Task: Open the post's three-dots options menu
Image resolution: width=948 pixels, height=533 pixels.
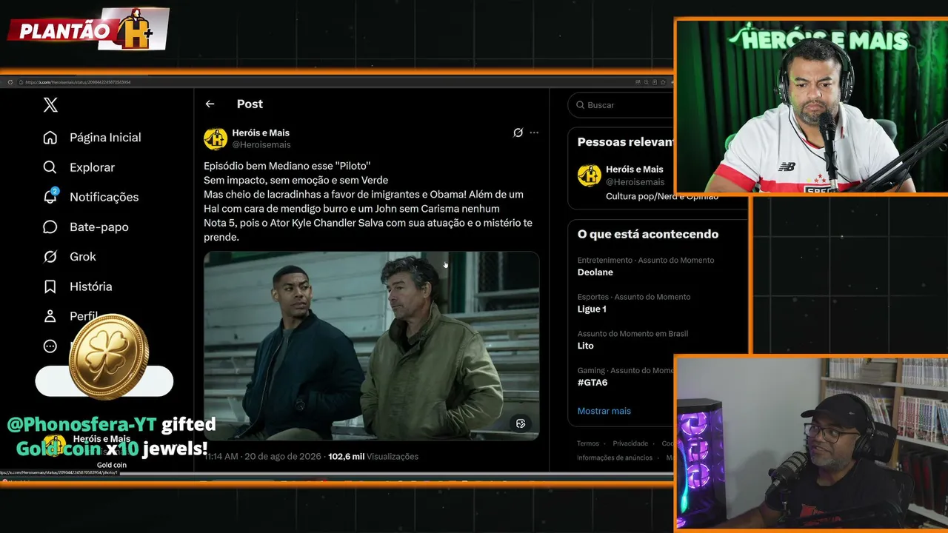Action: coord(534,133)
